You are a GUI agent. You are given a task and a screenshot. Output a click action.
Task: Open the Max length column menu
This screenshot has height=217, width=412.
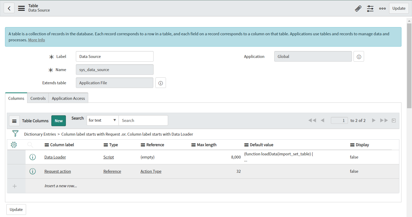point(193,145)
